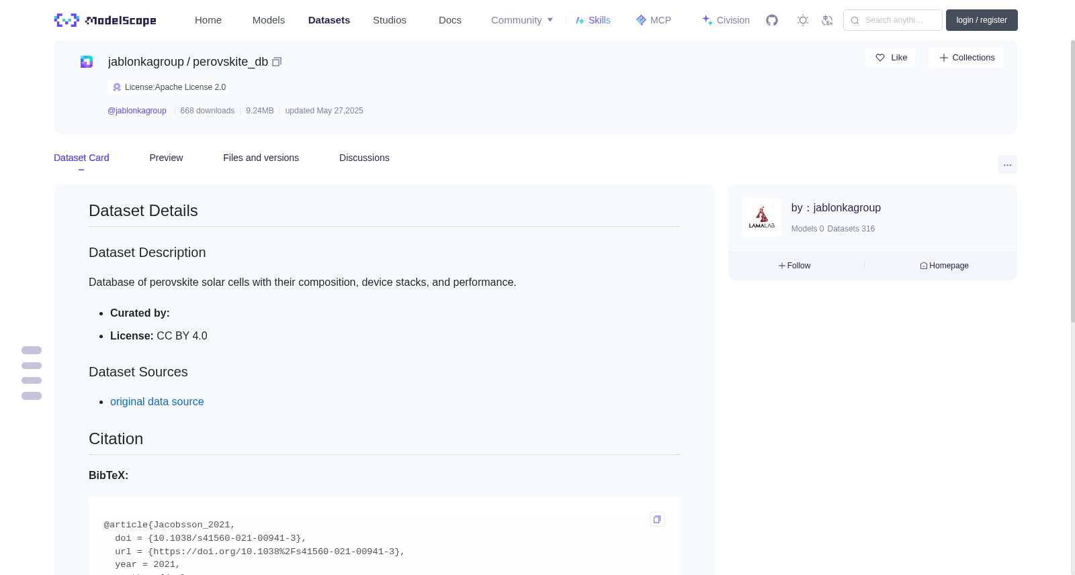The image size is (1075, 575).
Task: Click the 'Datasets 316' count
Action: pos(851,229)
